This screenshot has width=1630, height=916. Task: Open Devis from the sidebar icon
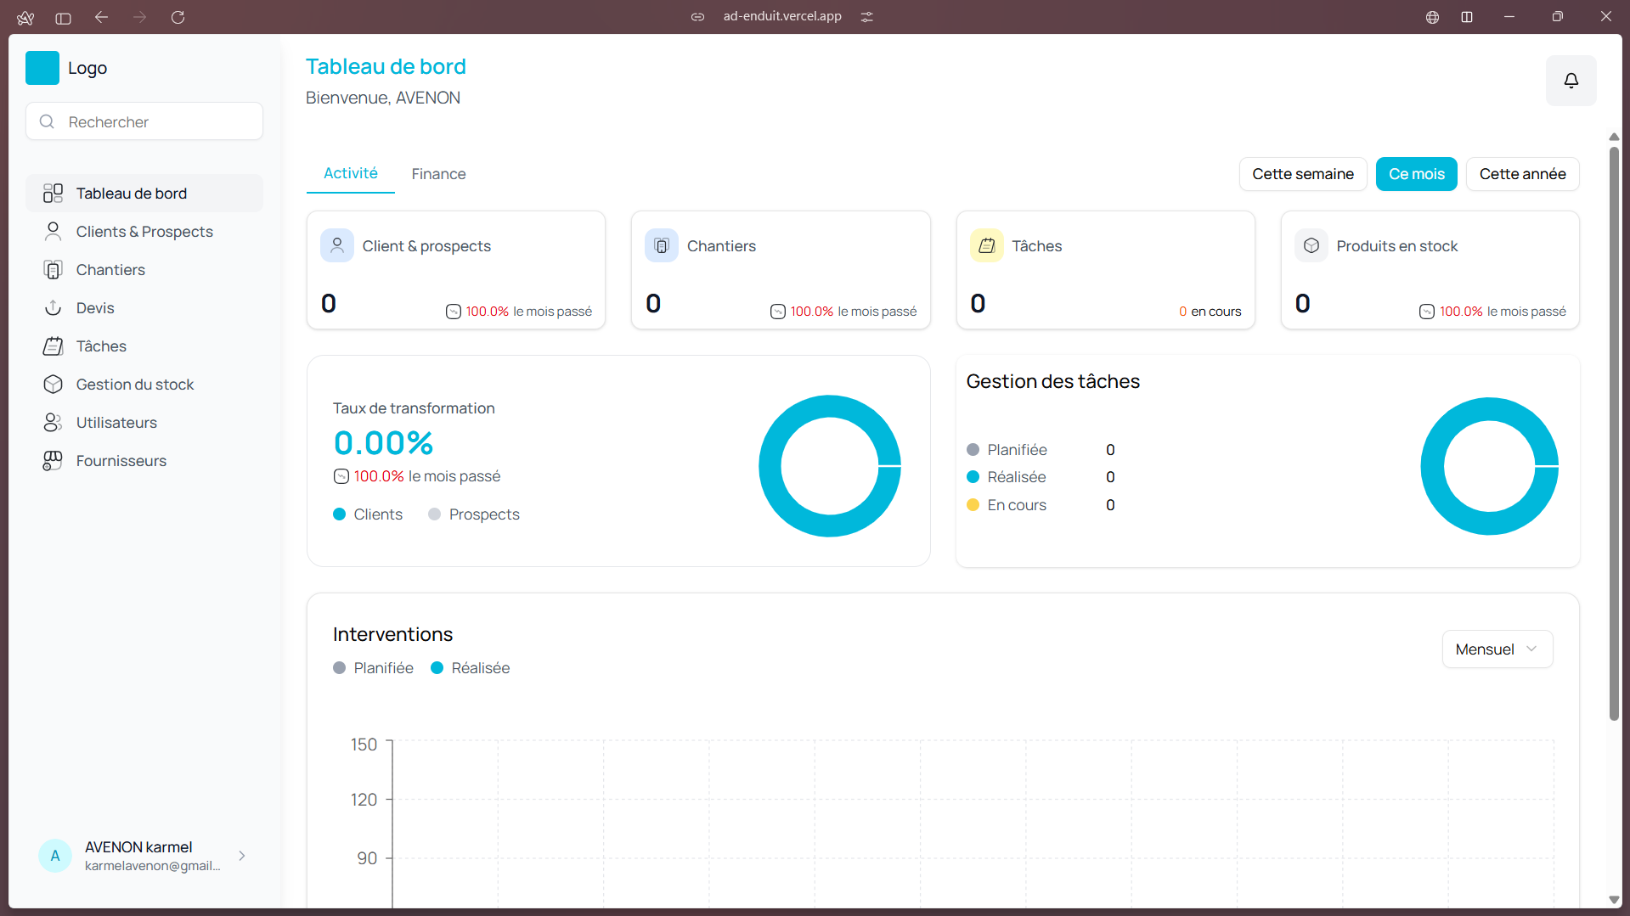click(53, 308)
